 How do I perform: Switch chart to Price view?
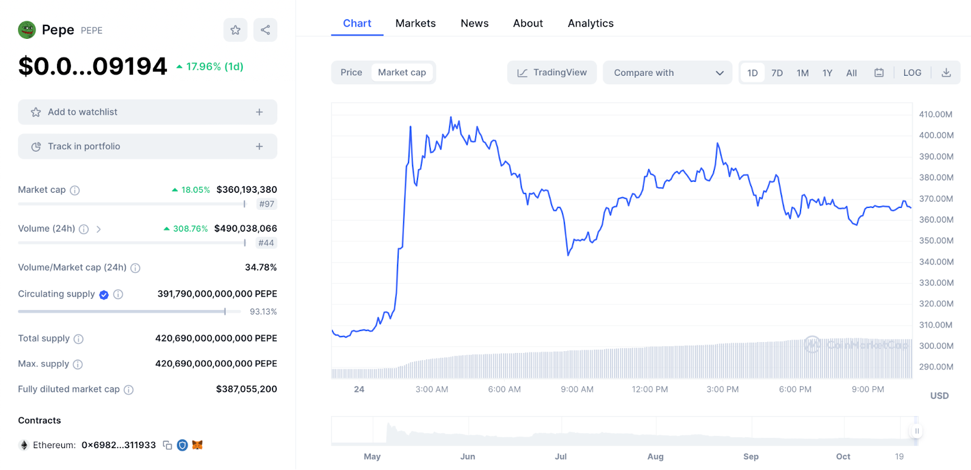pyautogui.click(x=351, y=73)
